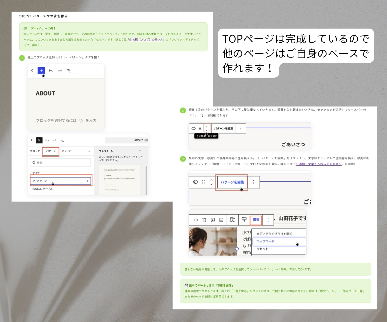Click the duotone filter icon in image toolbar
This screenshot has height=322, width=387.
(233, 220)
